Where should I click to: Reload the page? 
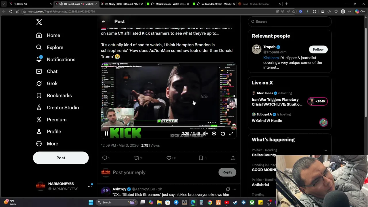(x=11, y=11)
